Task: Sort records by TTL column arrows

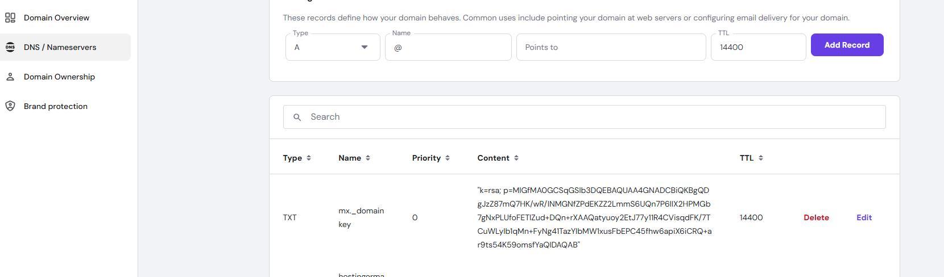Action: click(761, 158)
